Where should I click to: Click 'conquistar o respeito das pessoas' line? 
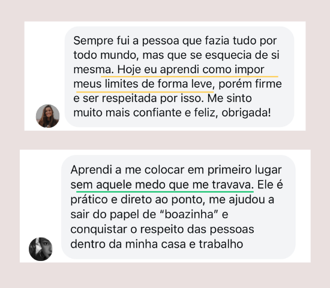coord(162,229)
